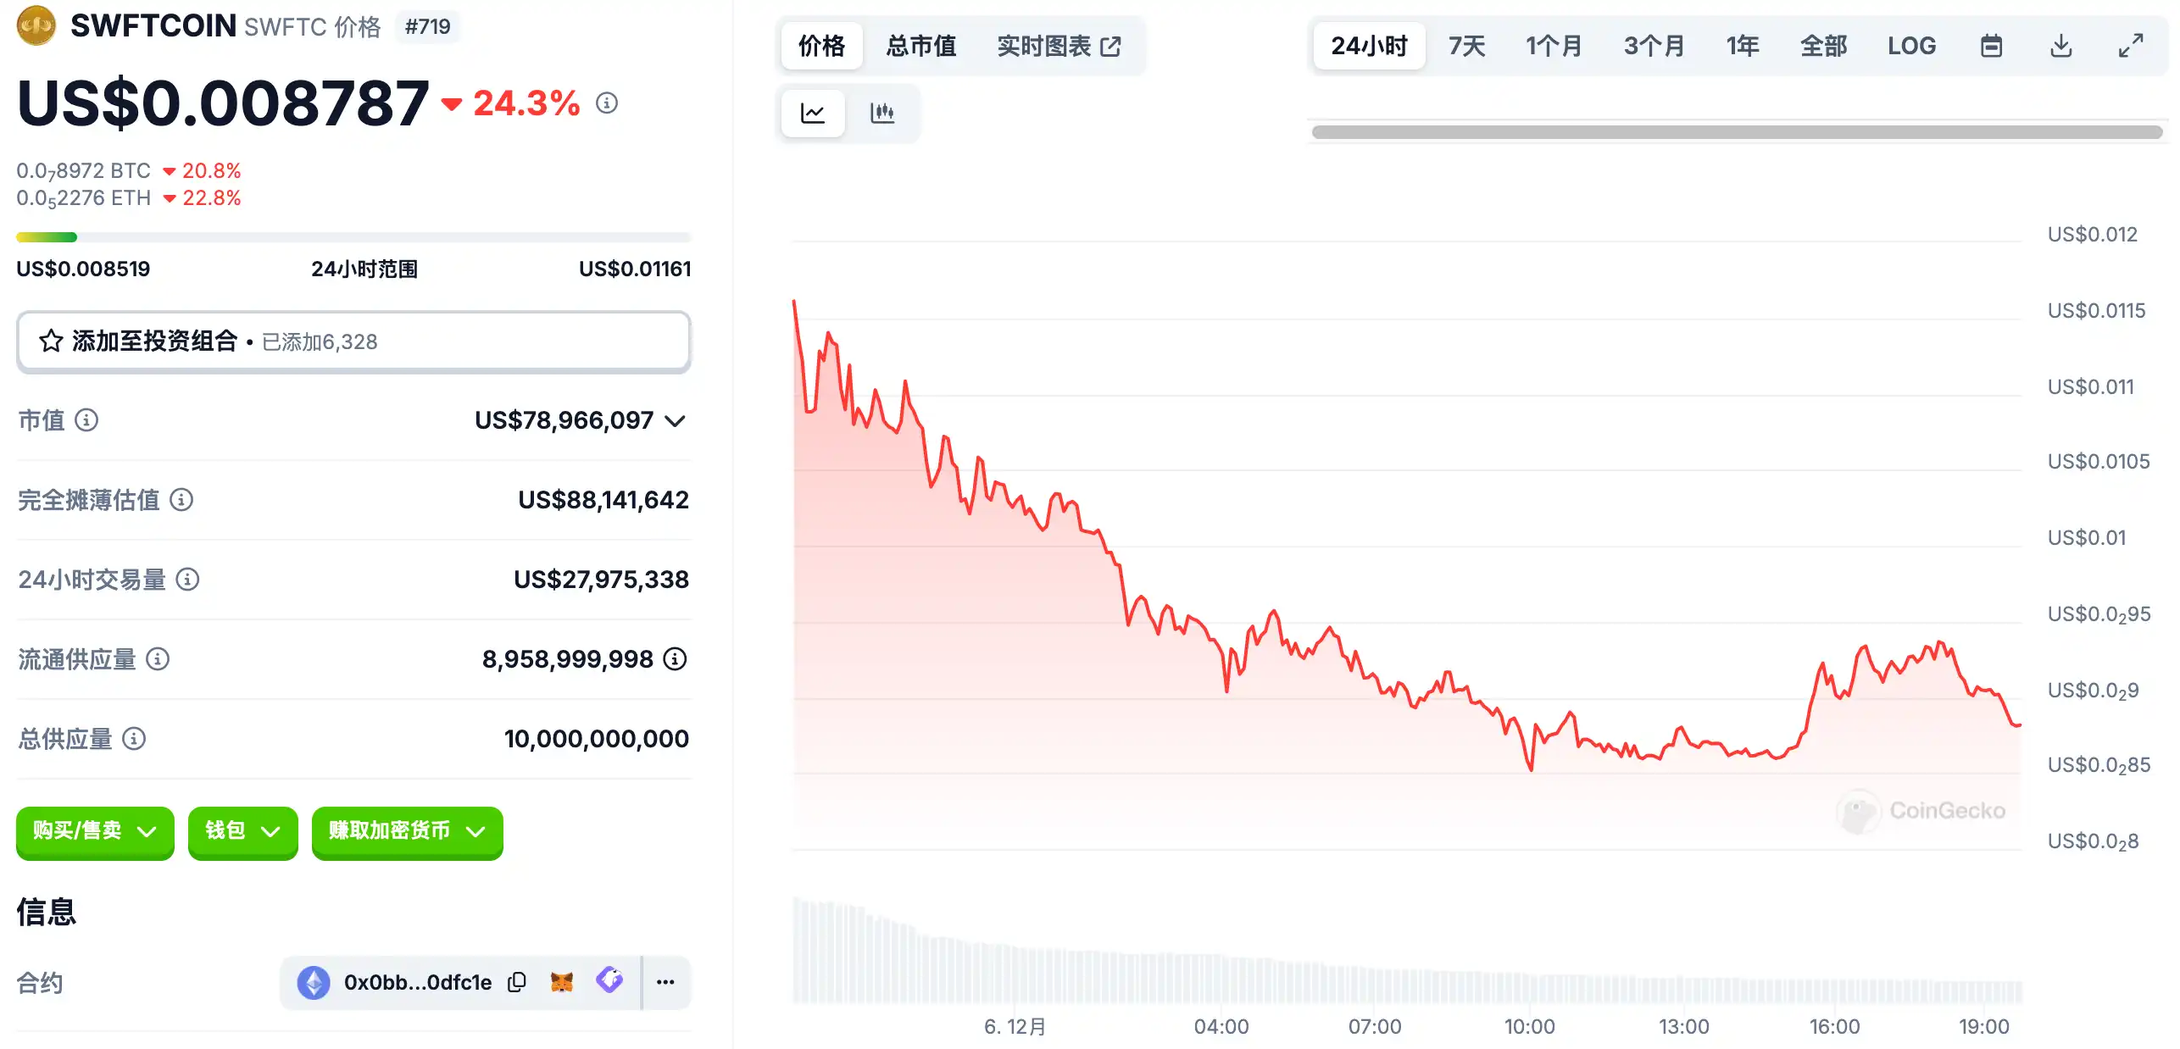Download the chart data
This screenshot has width=2180, height=1049.
point(2060,46)
